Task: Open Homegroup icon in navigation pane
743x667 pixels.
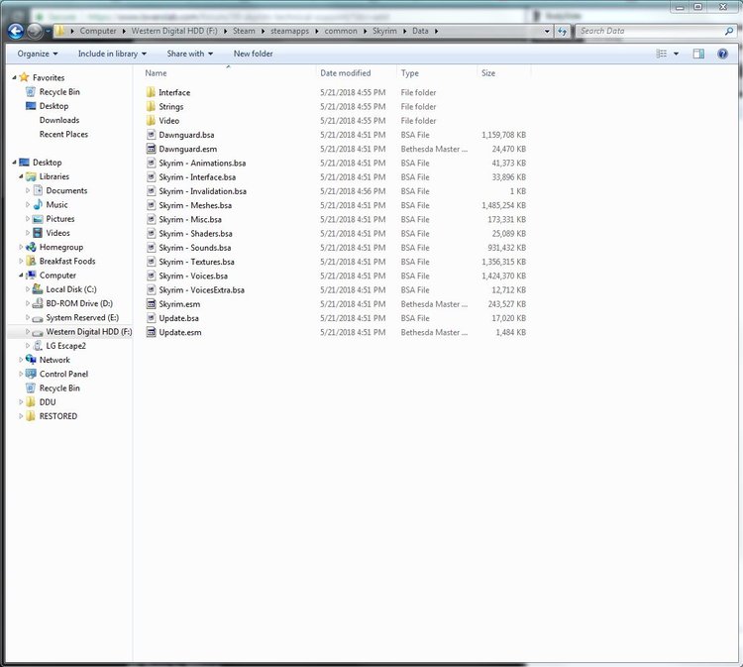Action: (31, 247)
